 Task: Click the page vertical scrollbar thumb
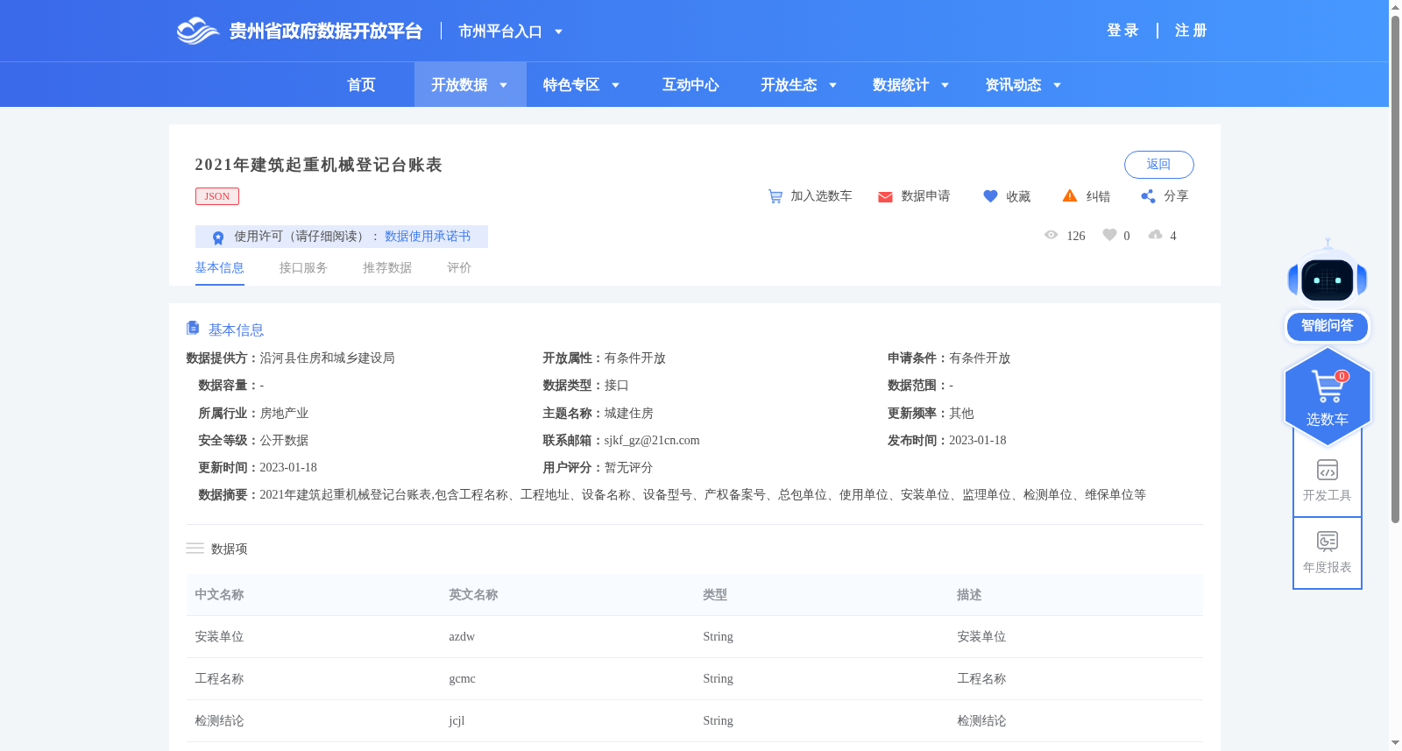coord(1395,270)
